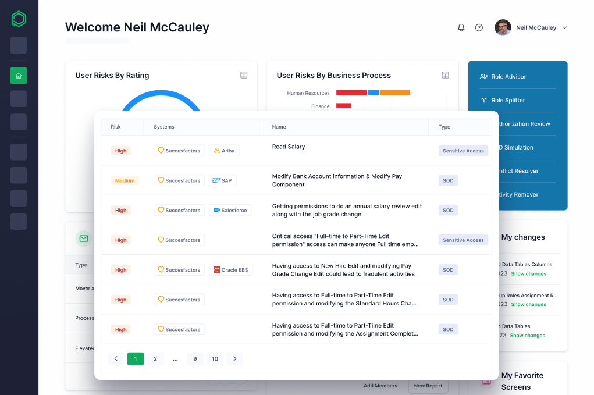Screen dimensions: 594x395
Task: Click the help question mark icon
Action: pyautogui.click(x=479, y=27)
